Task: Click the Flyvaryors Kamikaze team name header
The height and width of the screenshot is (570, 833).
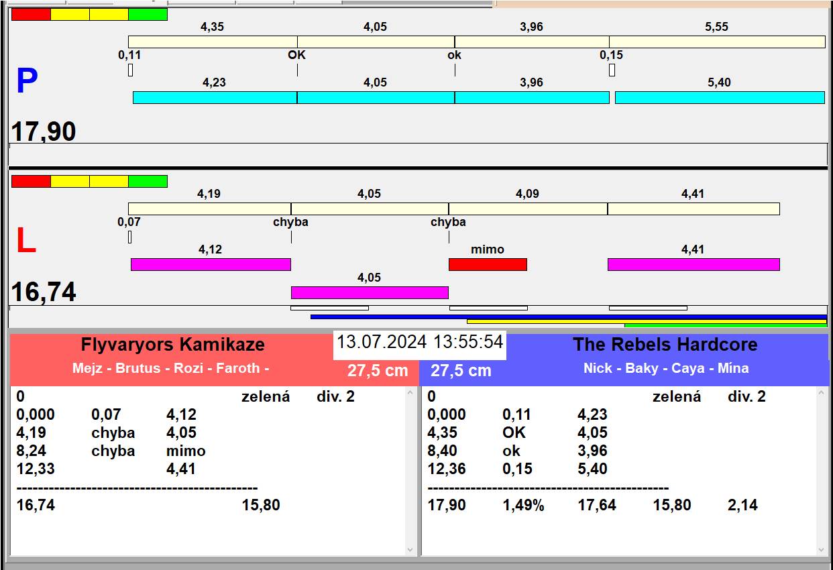Action: pos(173,345)
